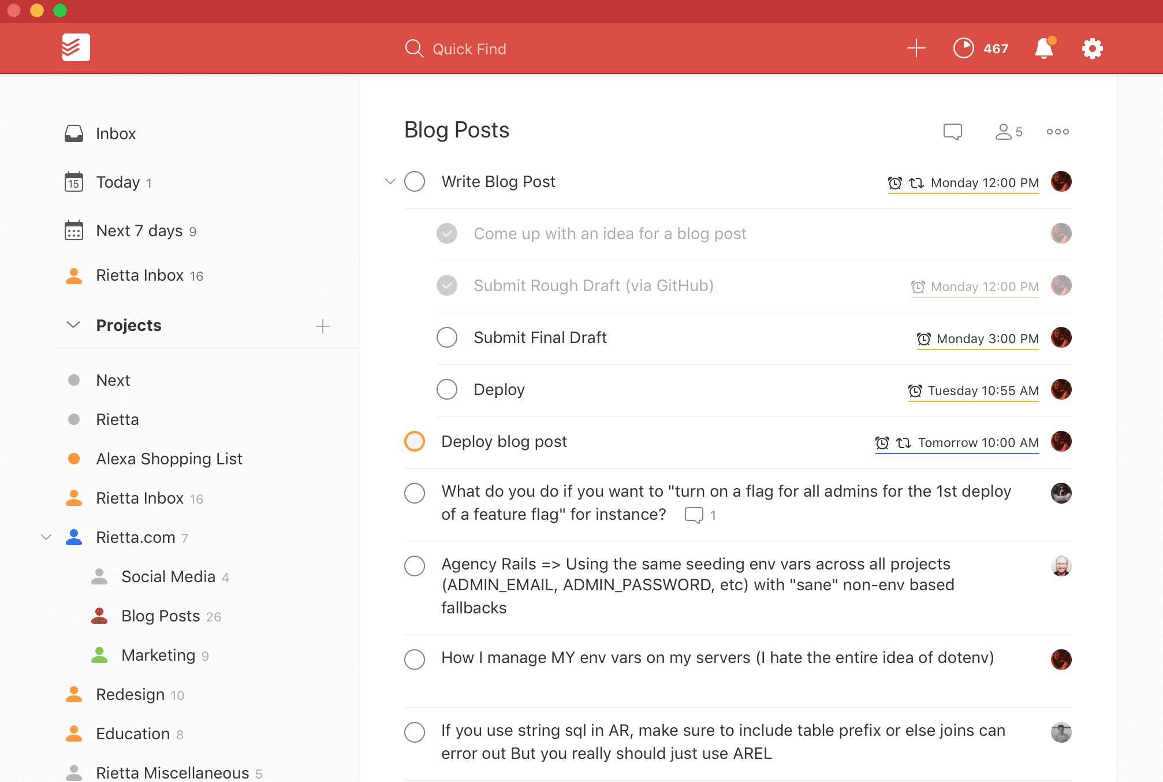Open Submit Final Draft task text

[540, 337]
